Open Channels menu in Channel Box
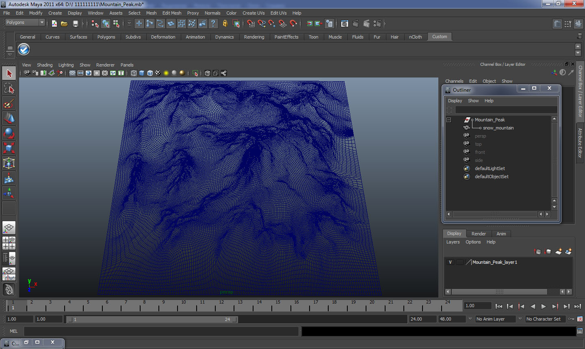 pyautogui.click(x=454, y=81)
